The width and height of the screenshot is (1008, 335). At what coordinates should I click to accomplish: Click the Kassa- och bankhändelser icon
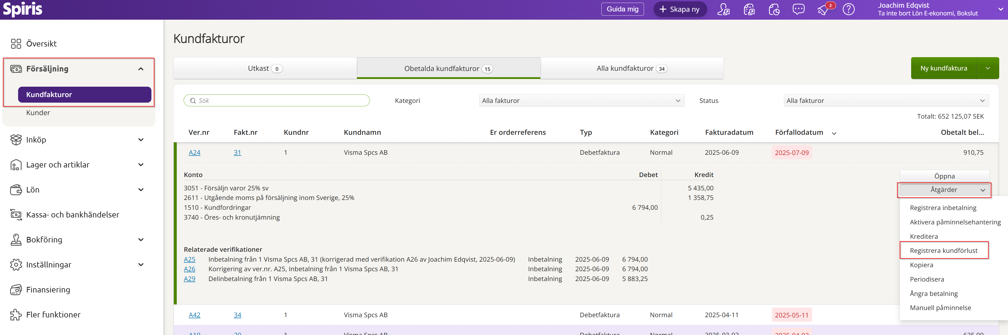pos(16,215)
